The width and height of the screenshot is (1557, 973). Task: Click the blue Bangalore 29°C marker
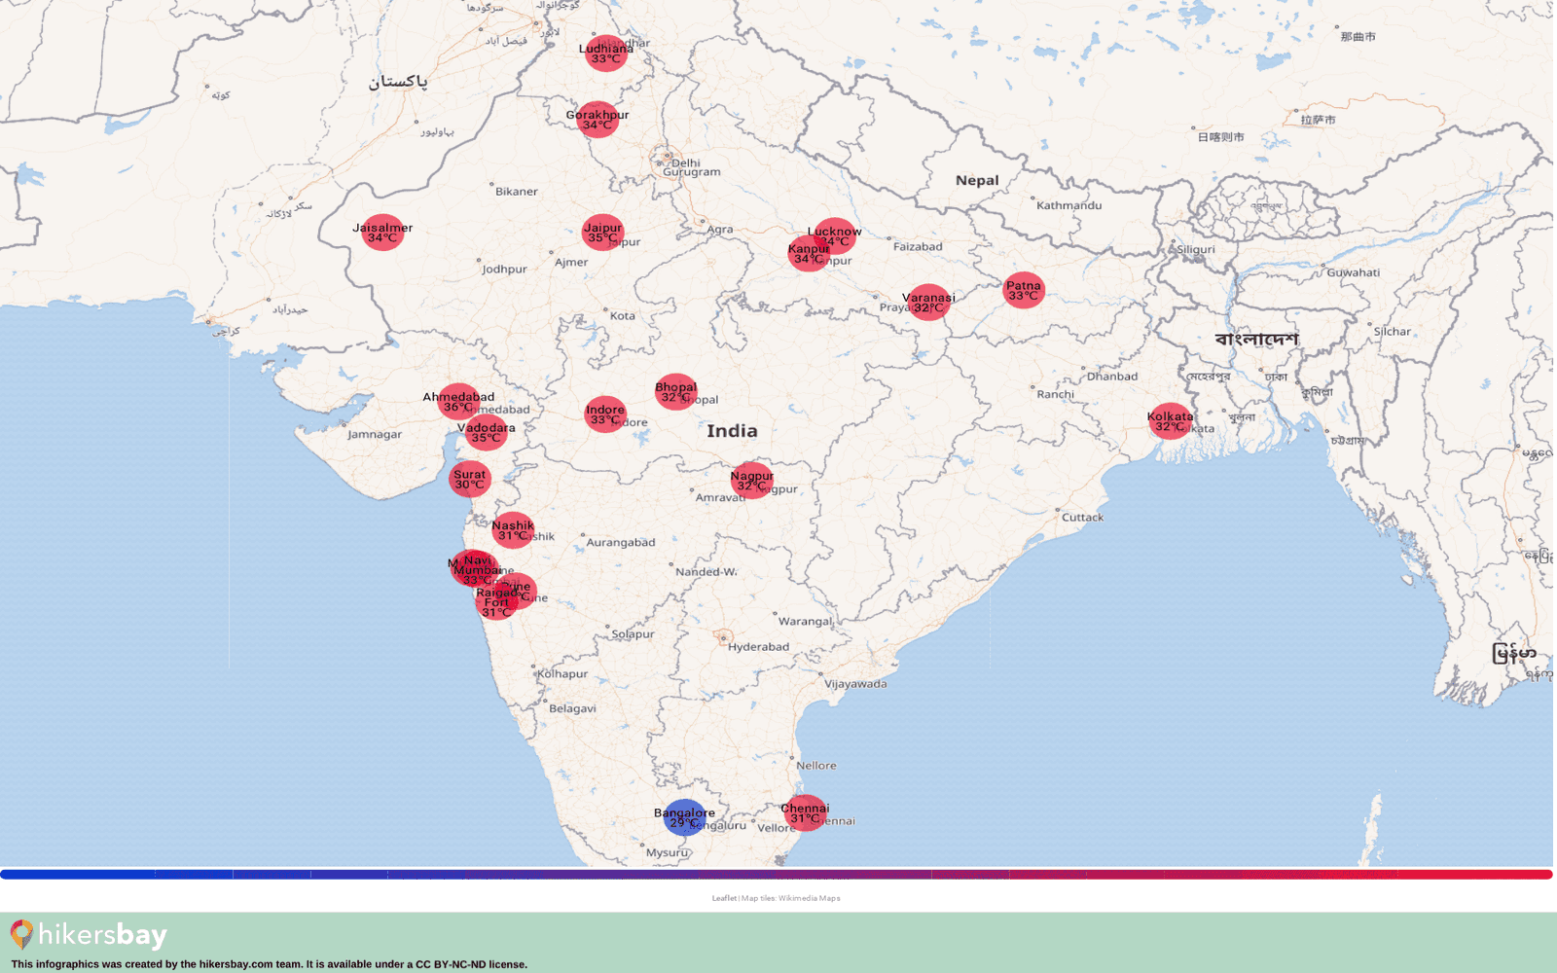684,817
